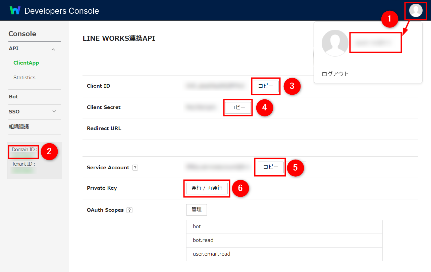Click the blurred user name in dropdown
431x272 pixels.
click(373, 42)
